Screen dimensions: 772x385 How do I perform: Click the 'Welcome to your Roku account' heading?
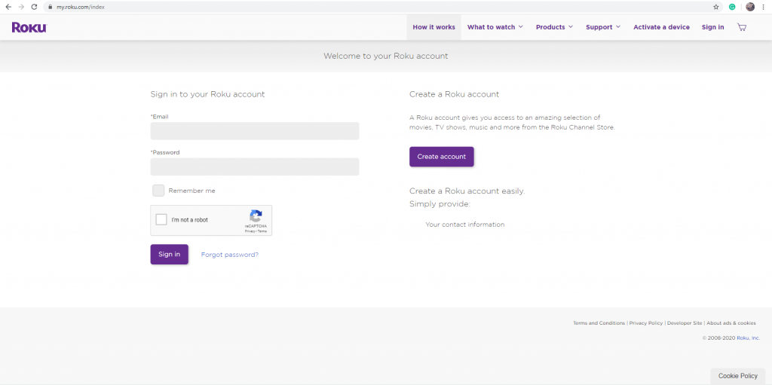[385, 56]
